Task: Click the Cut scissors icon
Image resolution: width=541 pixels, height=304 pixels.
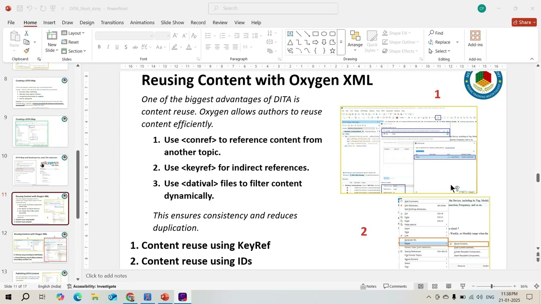Action: [26, 33]
